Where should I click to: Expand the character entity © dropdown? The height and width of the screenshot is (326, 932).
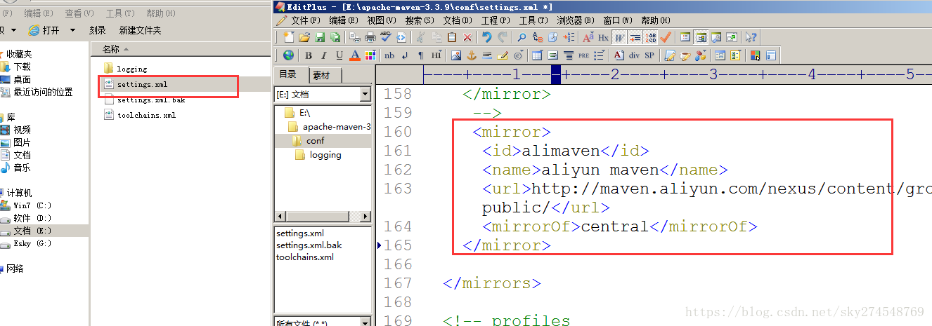point(519,55)
